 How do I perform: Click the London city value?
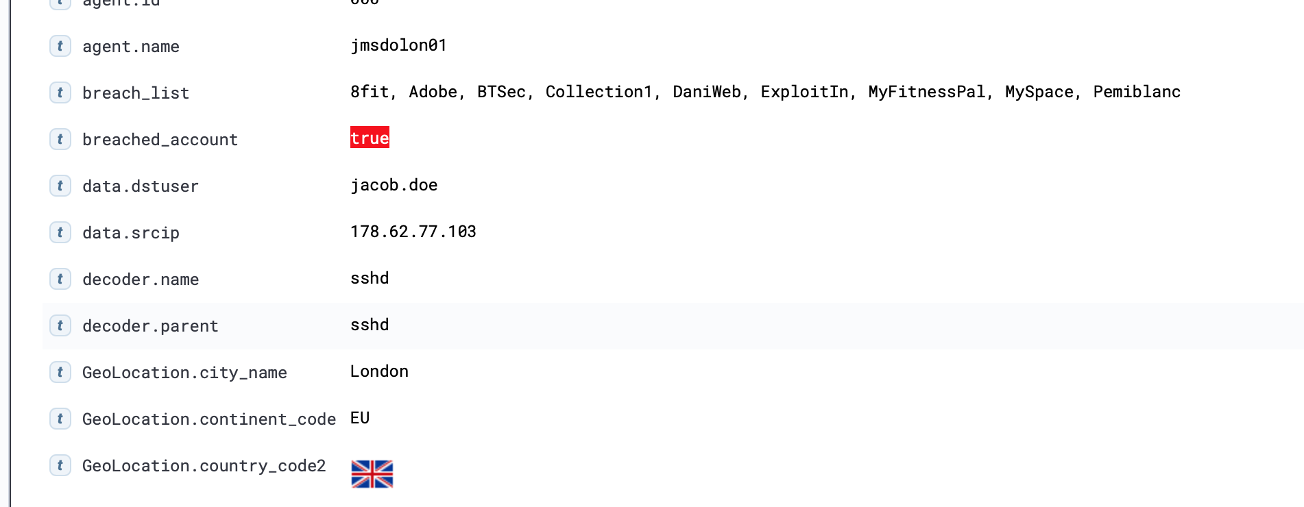click(x=379, y=371)
